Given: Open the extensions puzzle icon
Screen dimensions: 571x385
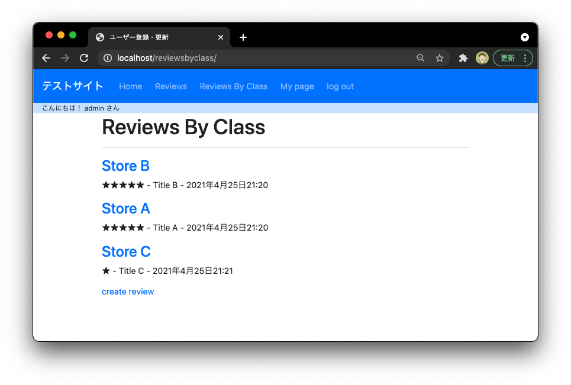Looking at the screenshot, I should coord(463,58).
